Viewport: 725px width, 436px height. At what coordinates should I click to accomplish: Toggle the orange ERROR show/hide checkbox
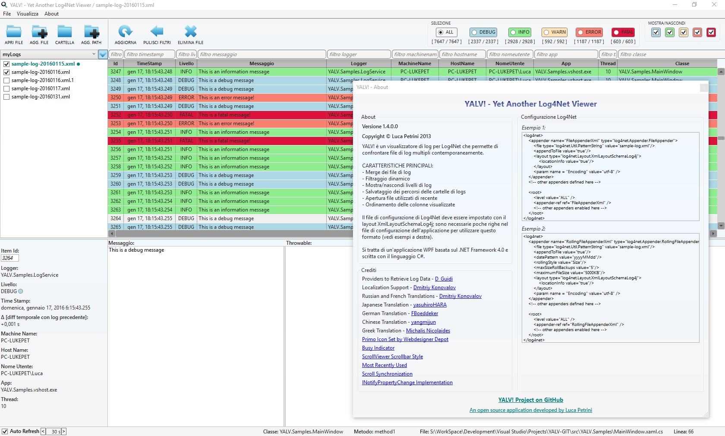point(697,32)
